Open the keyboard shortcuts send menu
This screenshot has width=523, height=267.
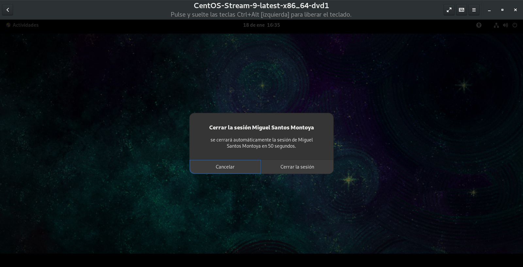[462, 10]
